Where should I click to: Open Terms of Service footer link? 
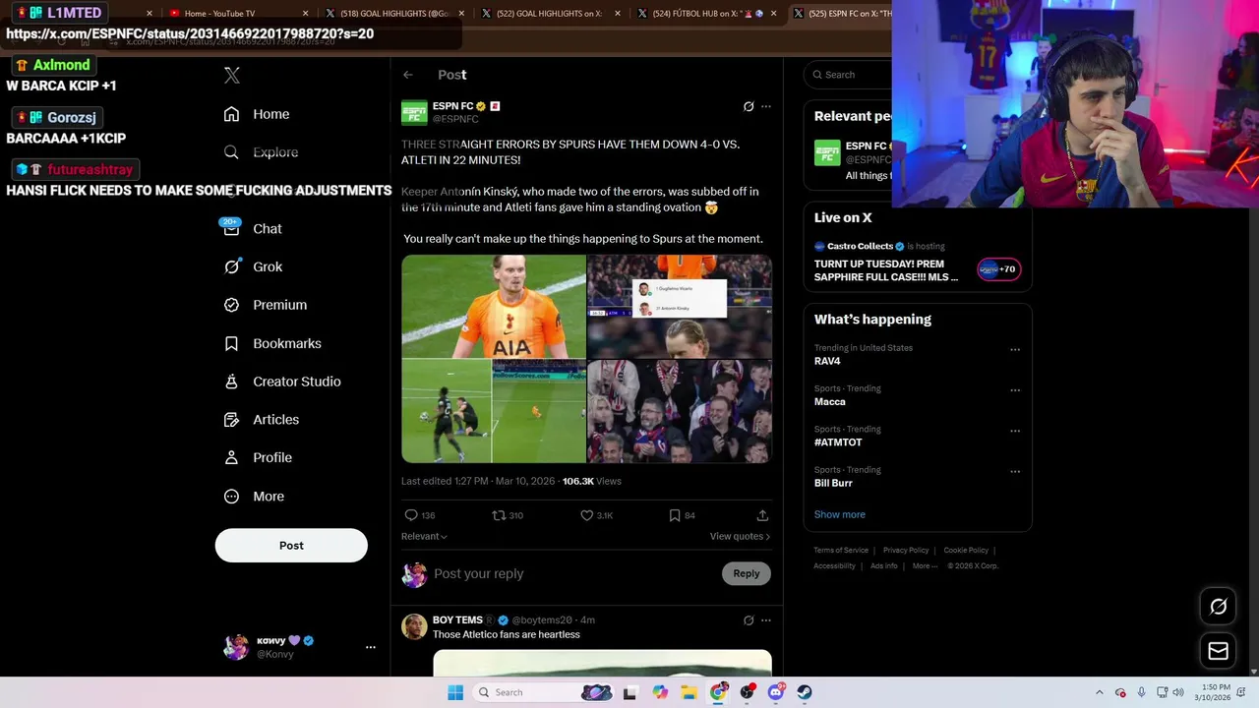click(x=841, y=551)
